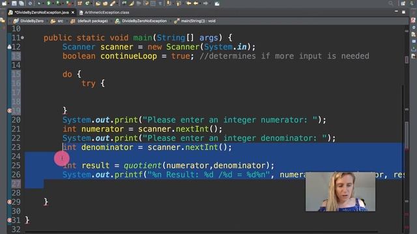Viewport: 417px width, 234px height.
Task: Start debugging with the bug icon
Action: 39,3
